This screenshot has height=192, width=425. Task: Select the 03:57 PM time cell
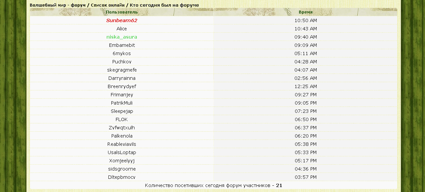click(x=305, y=177)
